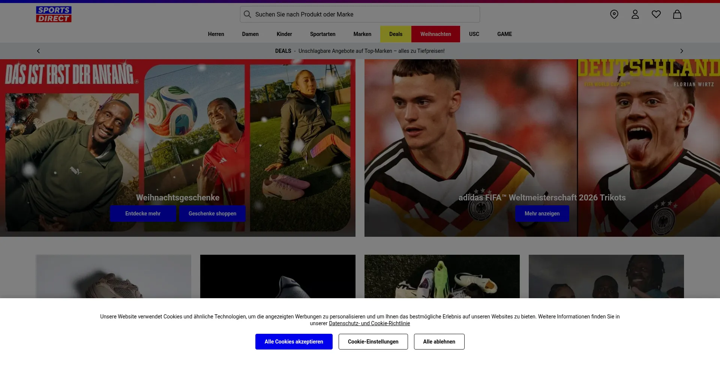Show previous promo banner message
This screenshot has height=372, width=720.
(38, 51)
